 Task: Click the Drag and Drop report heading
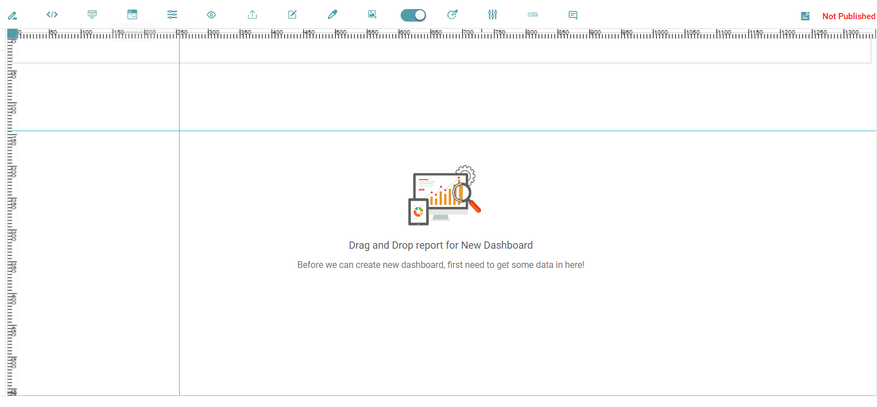441,245
